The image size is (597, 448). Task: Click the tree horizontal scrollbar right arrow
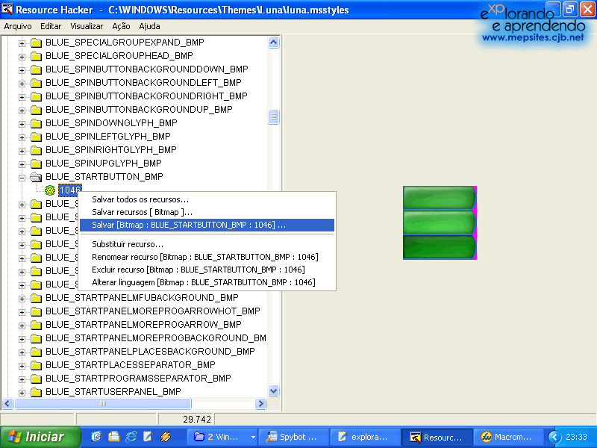[x=260, y=403]
